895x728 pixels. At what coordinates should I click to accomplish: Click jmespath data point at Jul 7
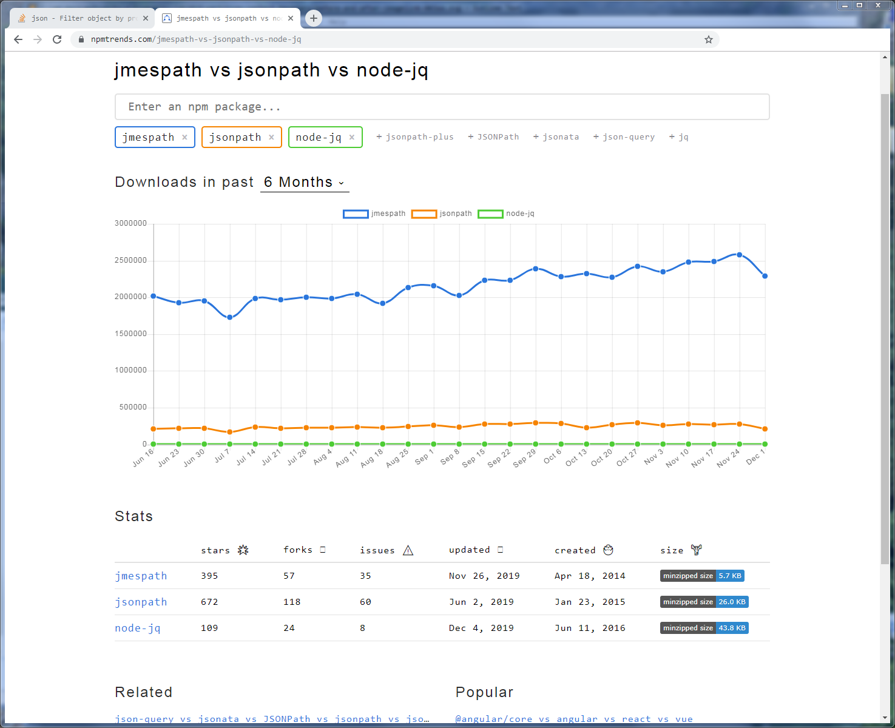coord(229,317)
